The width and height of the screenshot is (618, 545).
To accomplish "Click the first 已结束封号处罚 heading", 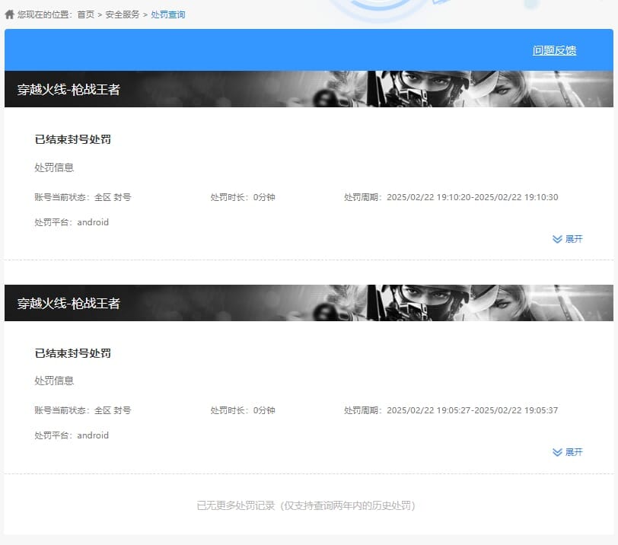I will 72,139.
